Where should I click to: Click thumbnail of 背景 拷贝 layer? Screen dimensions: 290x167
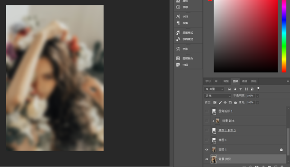coord(214,159)
